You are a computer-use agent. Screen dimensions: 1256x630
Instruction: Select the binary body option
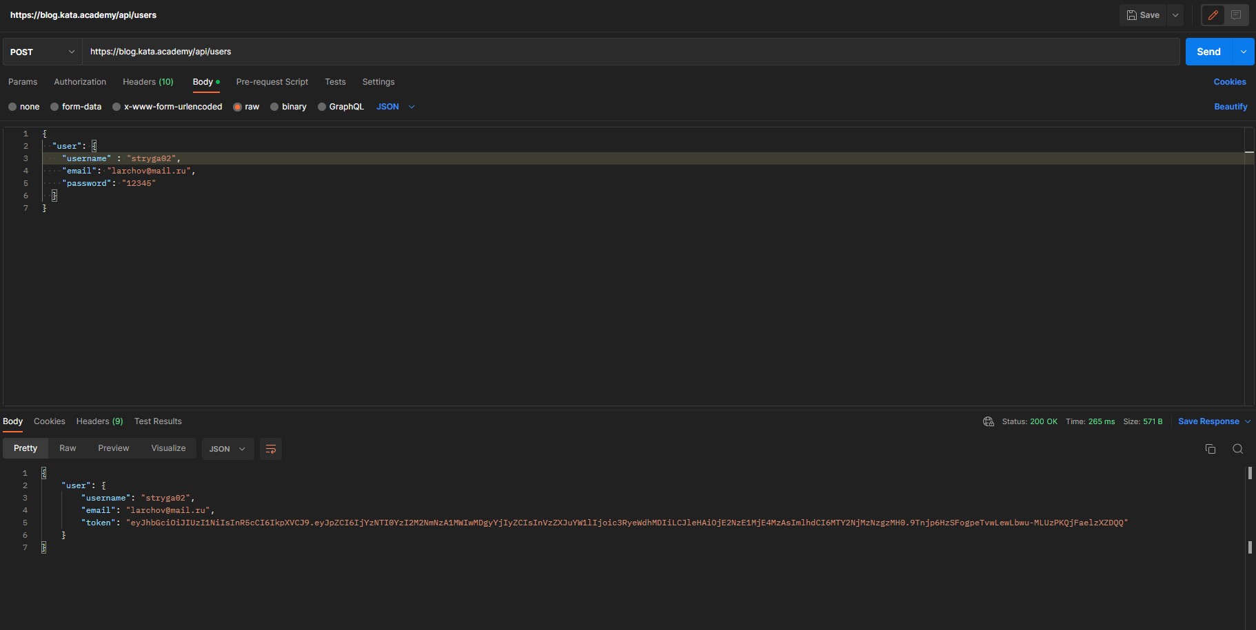pyautogui.click(x=288, y=107)
